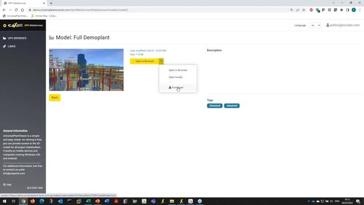Screen dimensions: 364x205
Task: Toggle the Open in Browser dropdown arrow
Action: pos(161,61)
